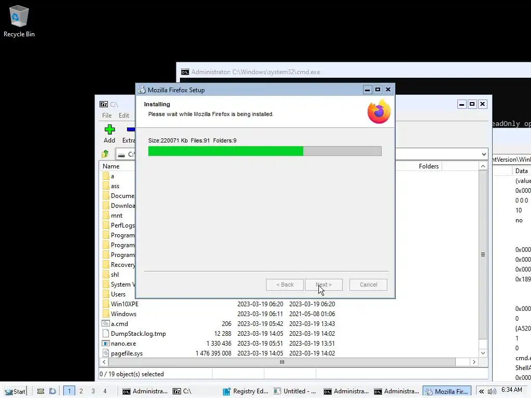Image resolution: width=531 pixels, height=398 pixels.
Task: Click the Folders column header in 7-Zip
Action: [429, 166]
